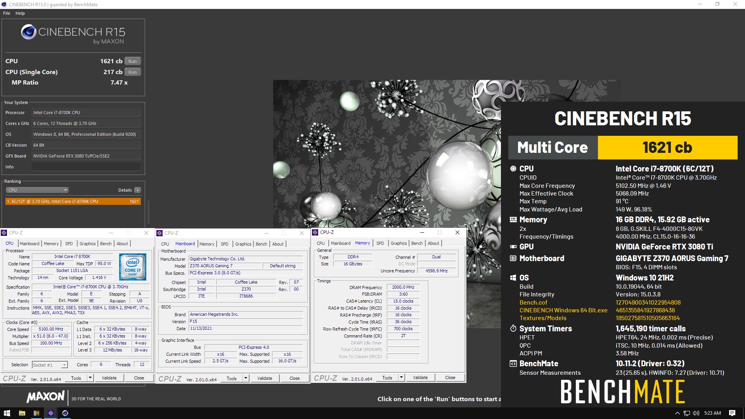Click CINEBENCH Windows 64 Bit.exe entry
Image resolution: width=745 pixels, height=419 pixels.
563,310
